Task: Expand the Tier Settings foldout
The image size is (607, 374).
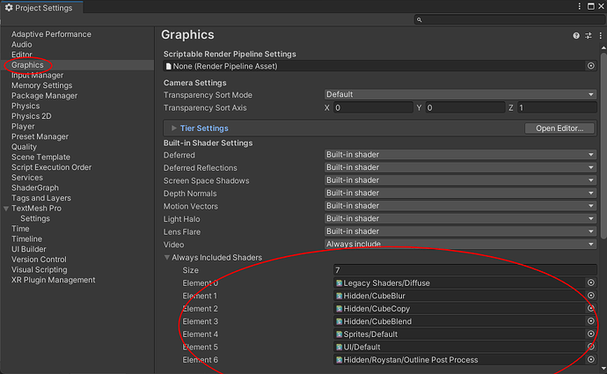Action: point(174,128)
